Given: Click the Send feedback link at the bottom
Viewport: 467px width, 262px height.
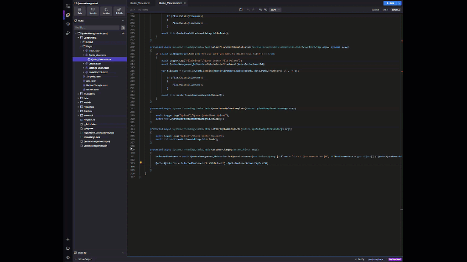Looking at the screenshot, I should [x=376, y=259].
